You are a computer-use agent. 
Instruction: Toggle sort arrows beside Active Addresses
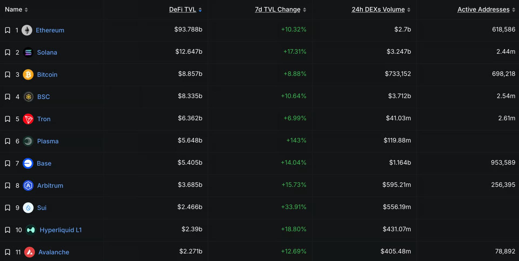click(x=513, y=10)
